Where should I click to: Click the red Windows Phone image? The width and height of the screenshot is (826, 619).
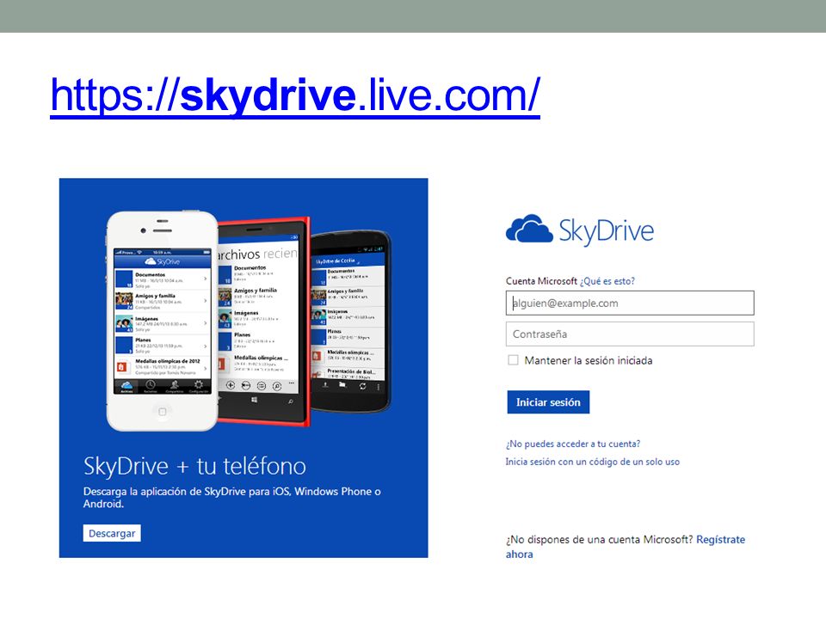[263, 321]
